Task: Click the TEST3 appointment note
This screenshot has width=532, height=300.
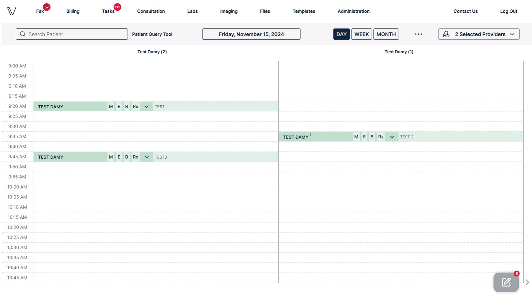Action: (x=161, y=157)
